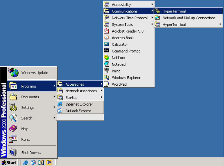Launch Outlook Express from the quick launch bar
Screen dimensions: 224x166
[33, 162]
